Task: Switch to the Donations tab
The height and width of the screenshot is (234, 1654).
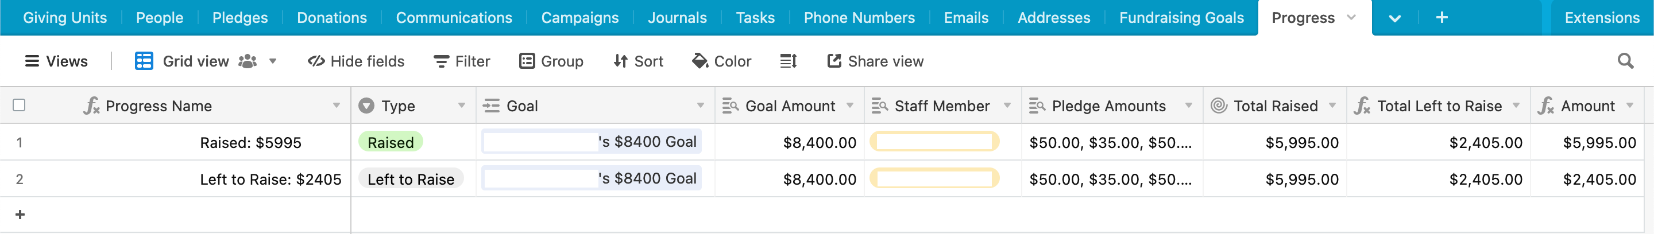Action: tap(331, 17)
